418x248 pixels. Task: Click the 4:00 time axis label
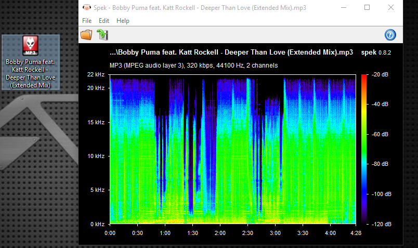pyautogui.click(x=330, y=233)
